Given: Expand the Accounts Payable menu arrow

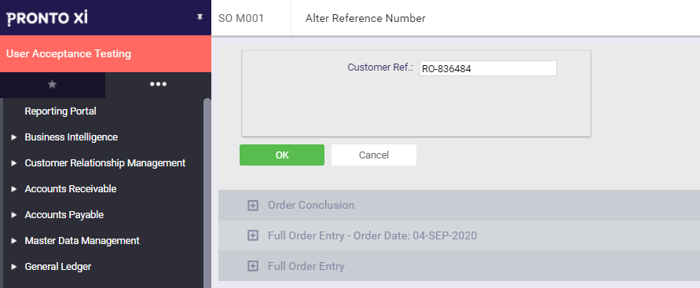Looking at the screenshot, I should pos(14,215).
